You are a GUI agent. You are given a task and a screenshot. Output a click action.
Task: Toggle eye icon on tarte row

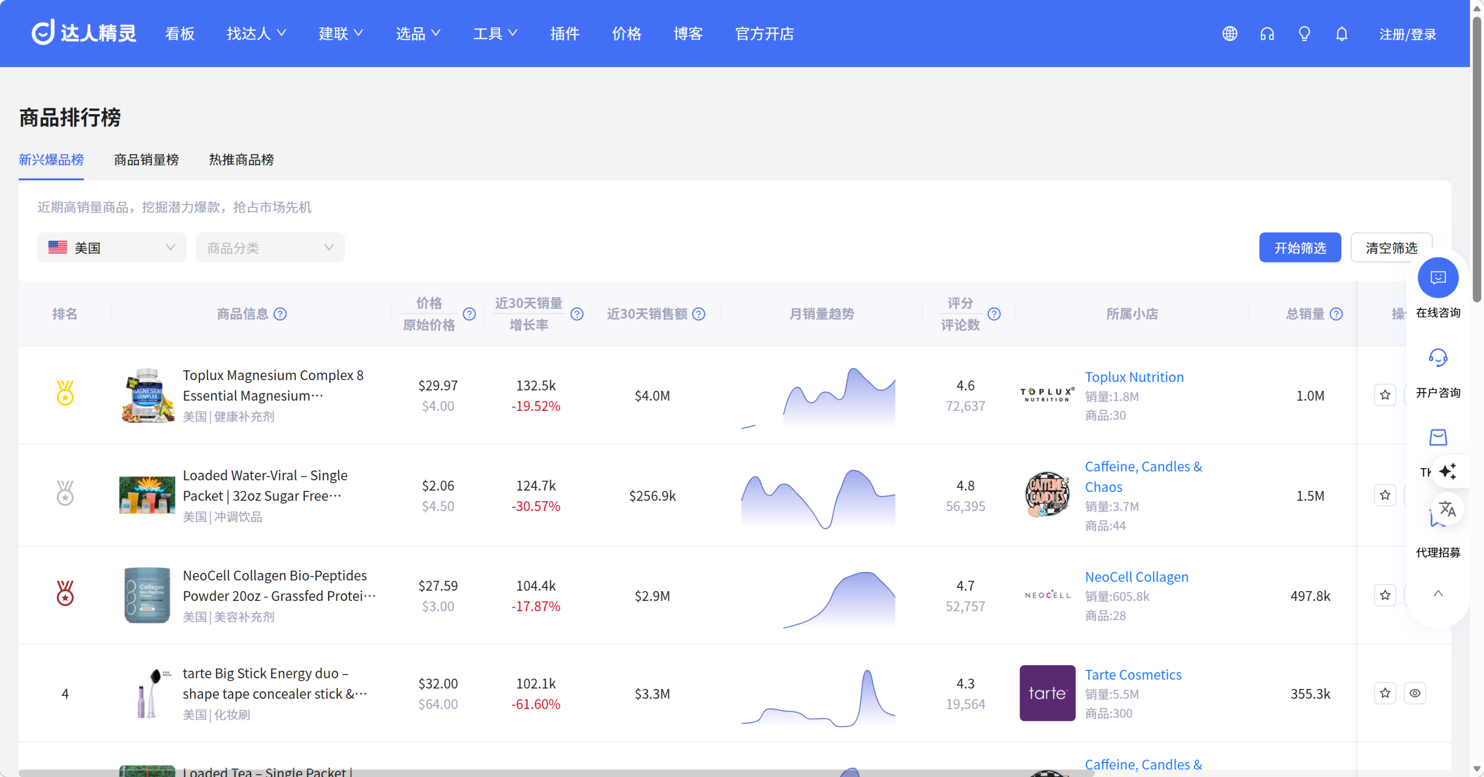pos(1415,694)
